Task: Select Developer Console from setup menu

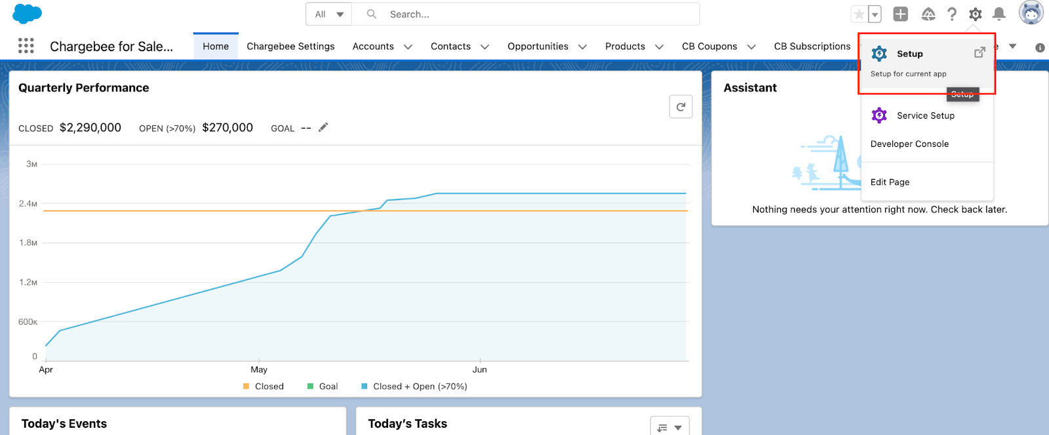Action: (909, 144)
